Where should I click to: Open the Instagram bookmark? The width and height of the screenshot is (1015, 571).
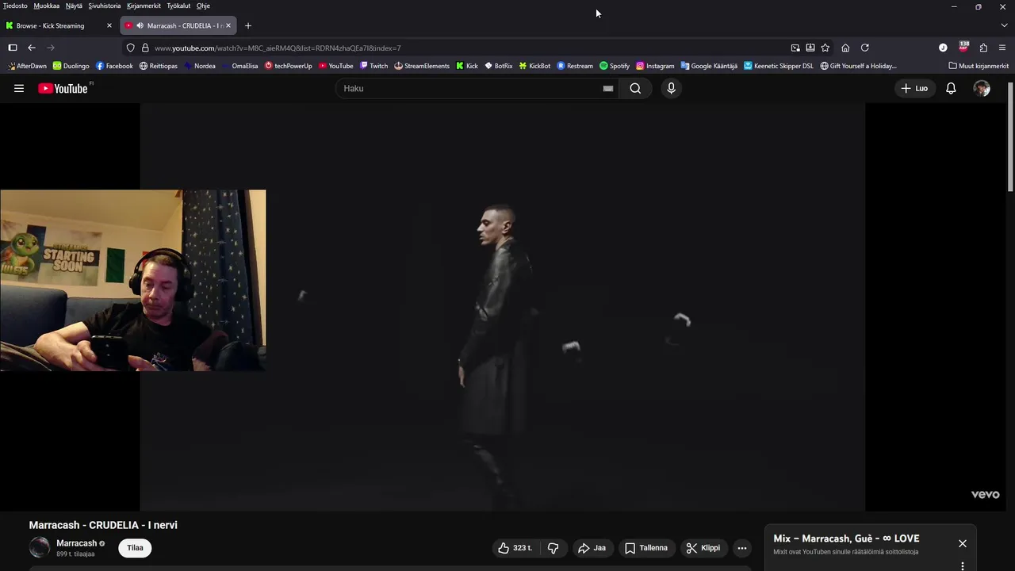tap(655, 66)
